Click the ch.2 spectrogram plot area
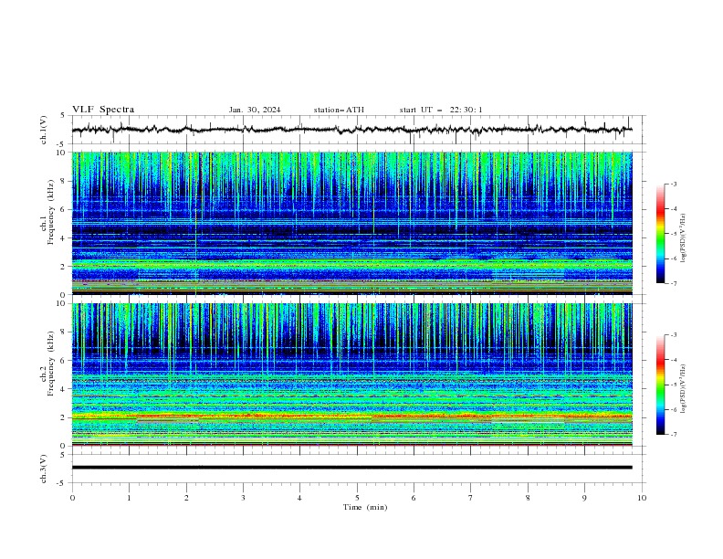This screenshot has width=723, height=559. [351, 374]
